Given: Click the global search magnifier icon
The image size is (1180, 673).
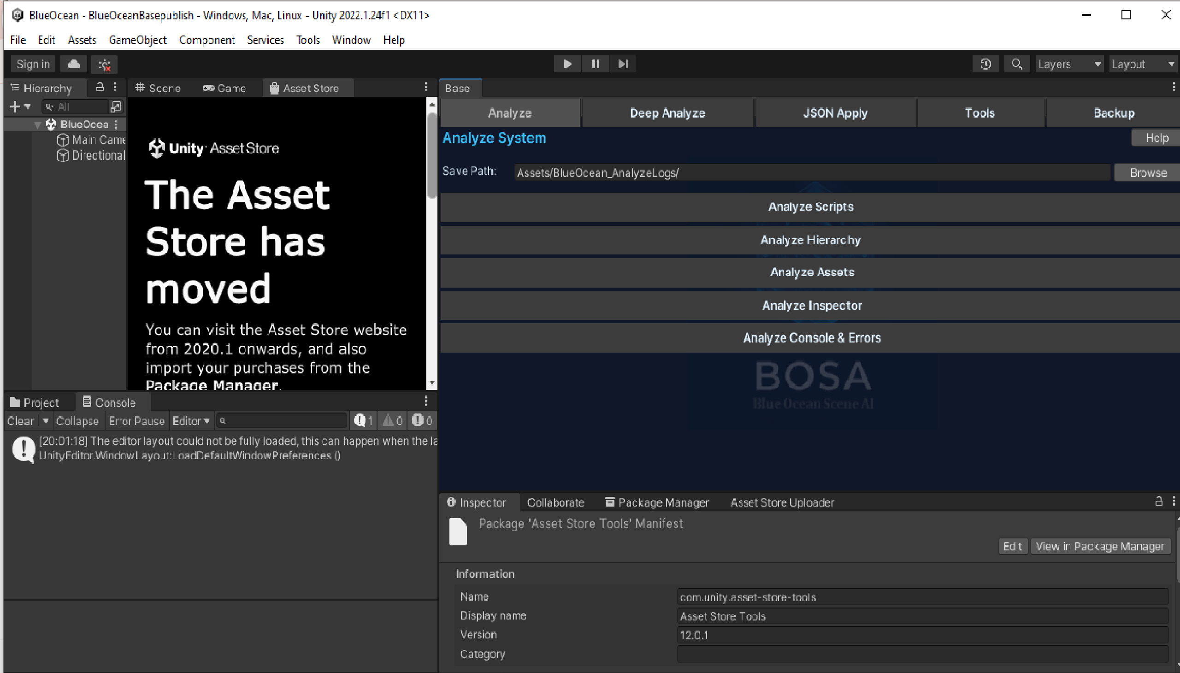Looking at the screenshot, I should 1016,64.
